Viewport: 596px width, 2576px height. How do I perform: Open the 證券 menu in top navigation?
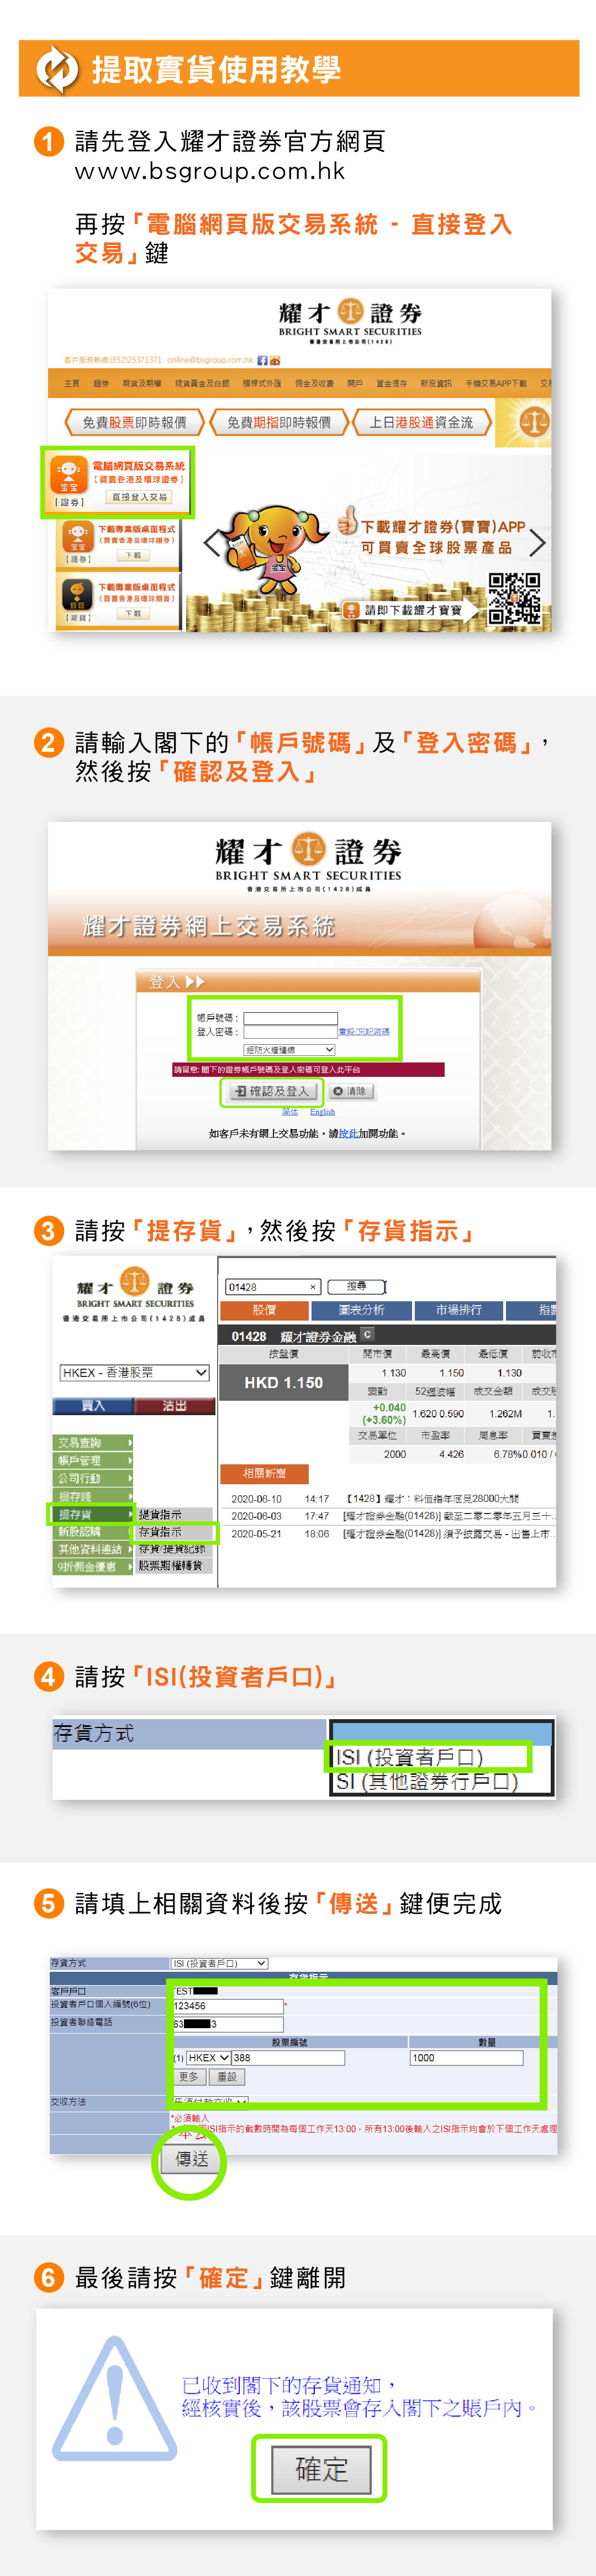pos(101,384)
